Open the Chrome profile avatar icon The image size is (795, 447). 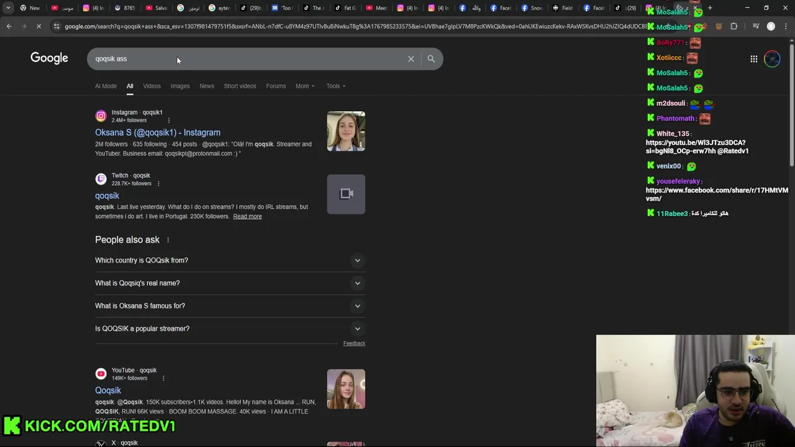pos(771,26)
